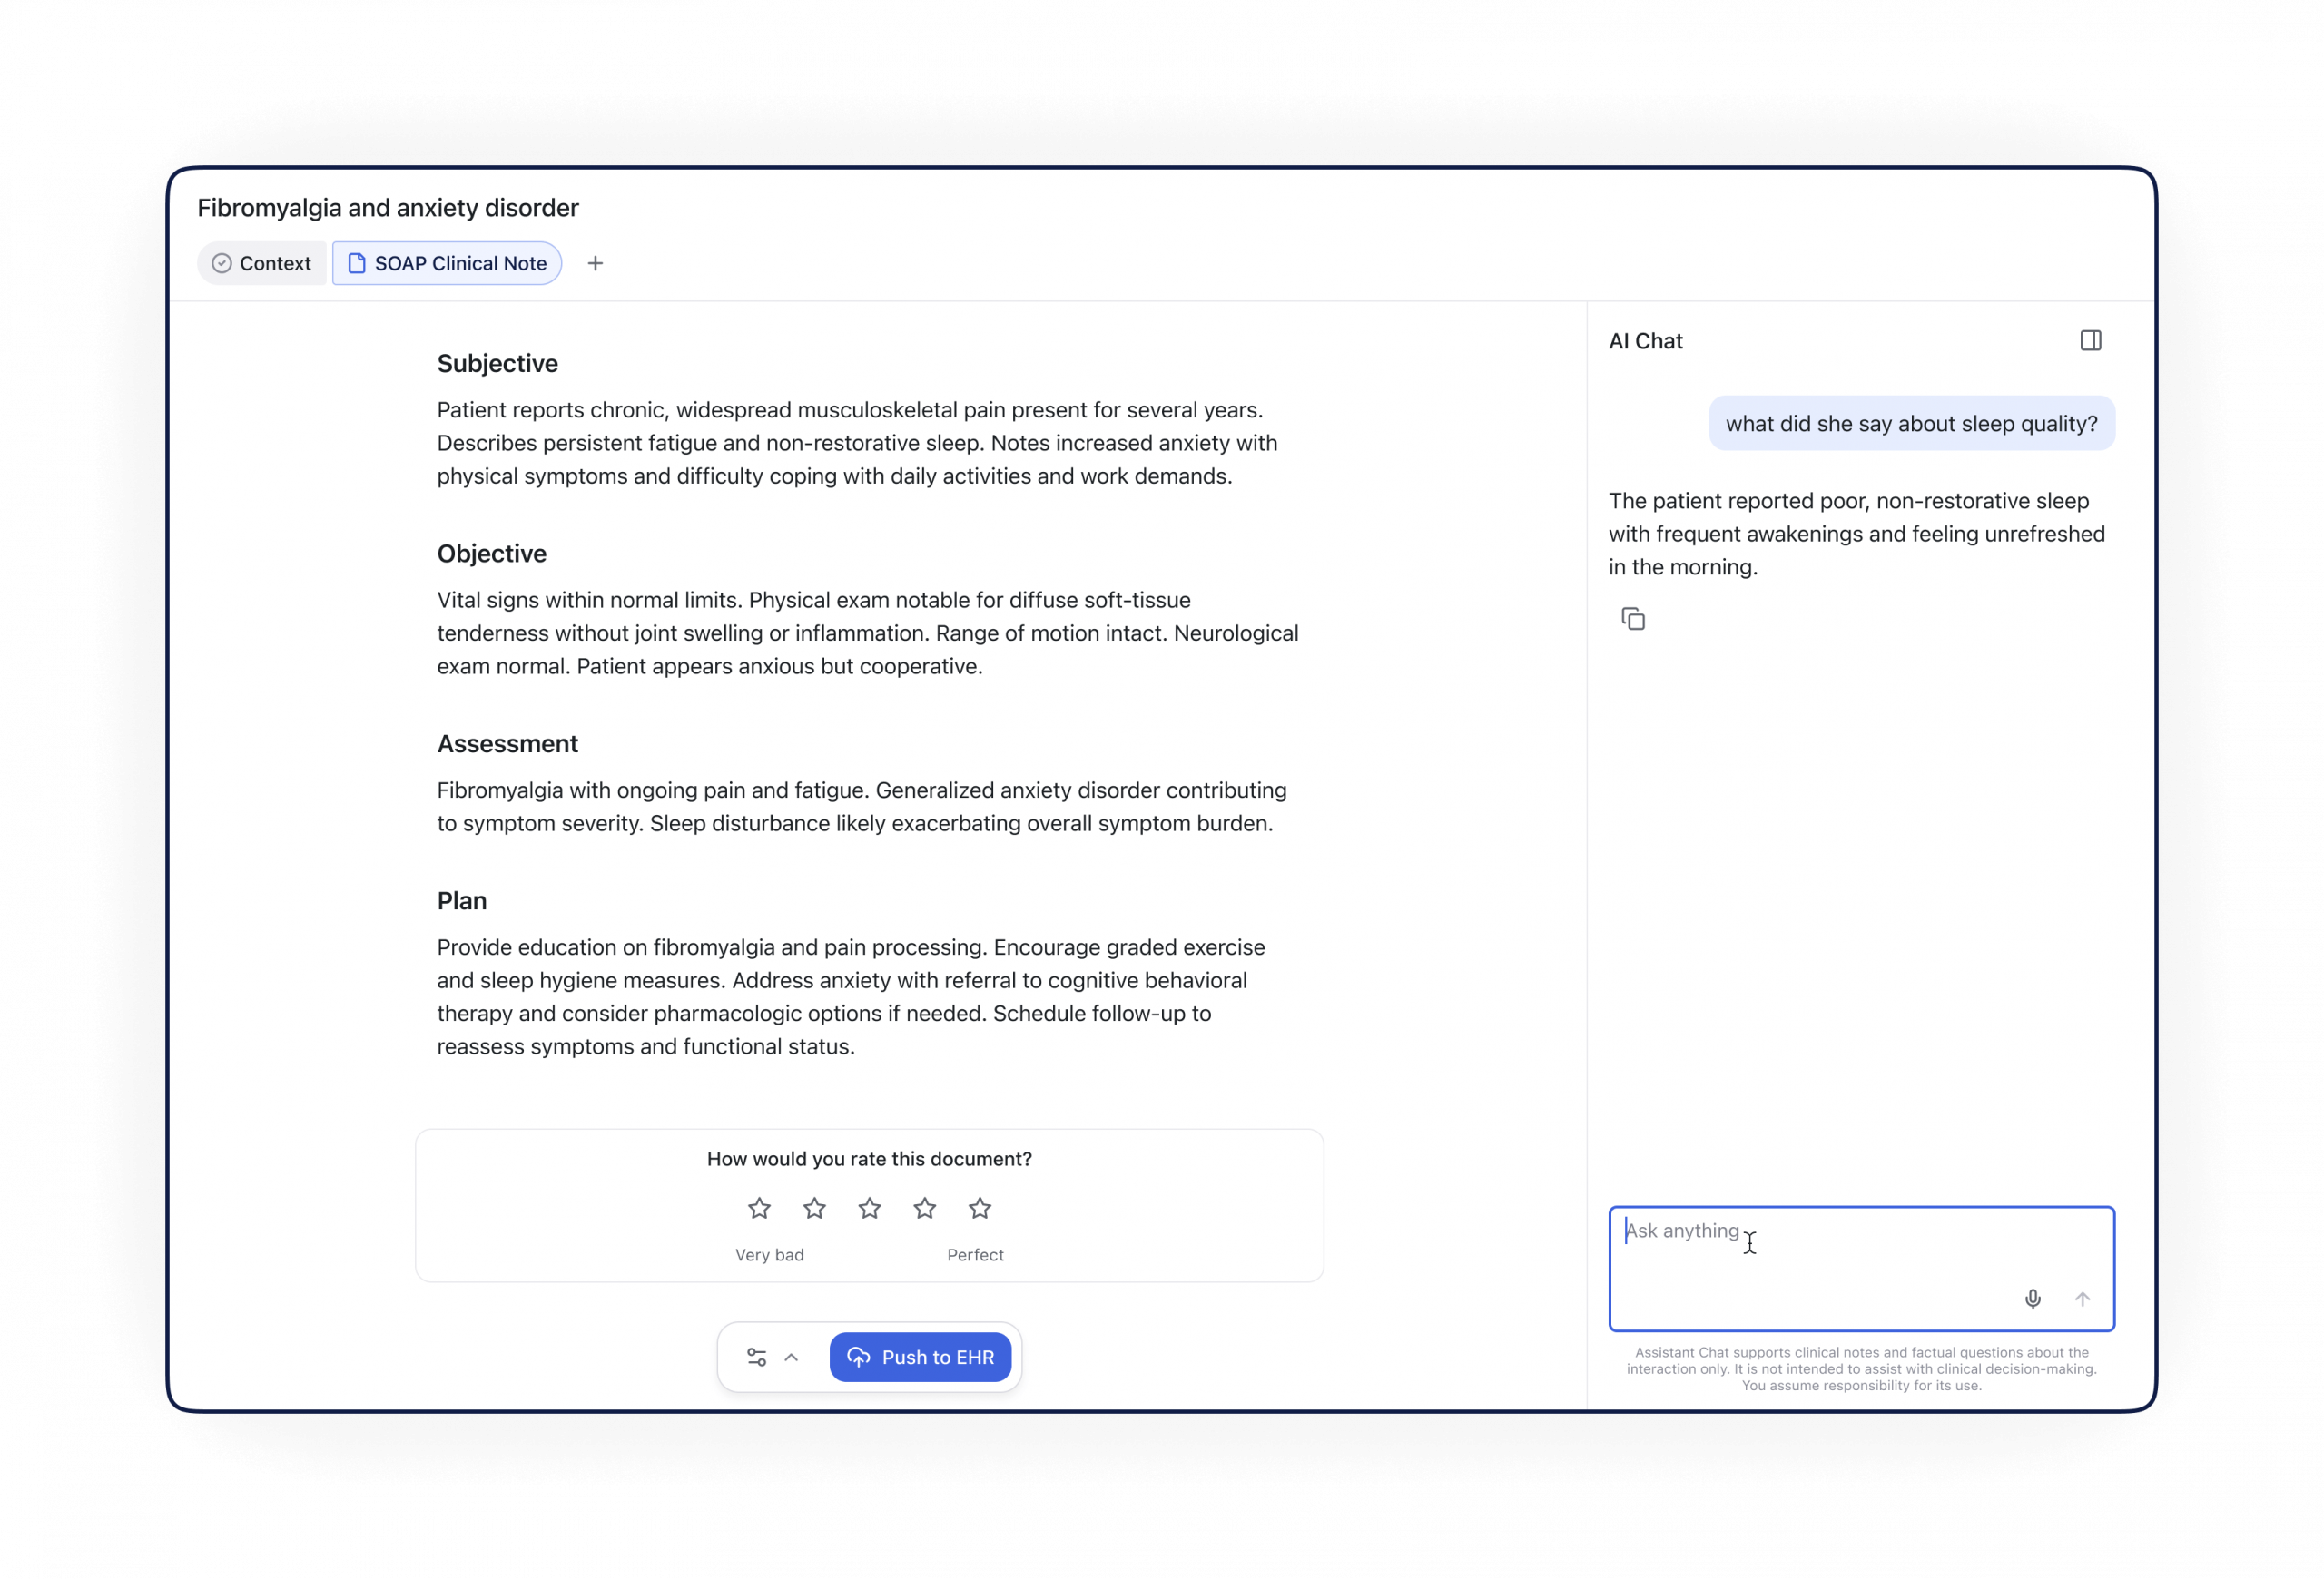Rate document five stars Perfect
This screenshot has width=2324, height=1579.
980,1210
